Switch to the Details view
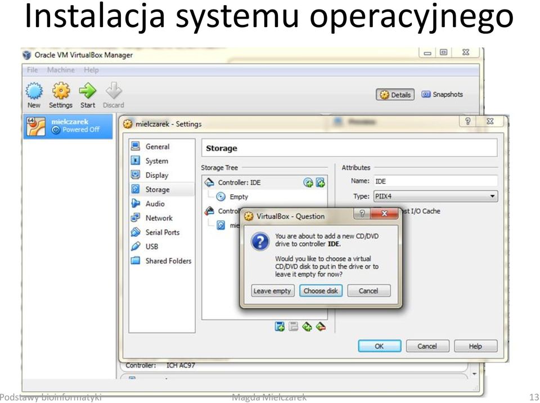Screen dimensions: 540x403 click(395, 95)
